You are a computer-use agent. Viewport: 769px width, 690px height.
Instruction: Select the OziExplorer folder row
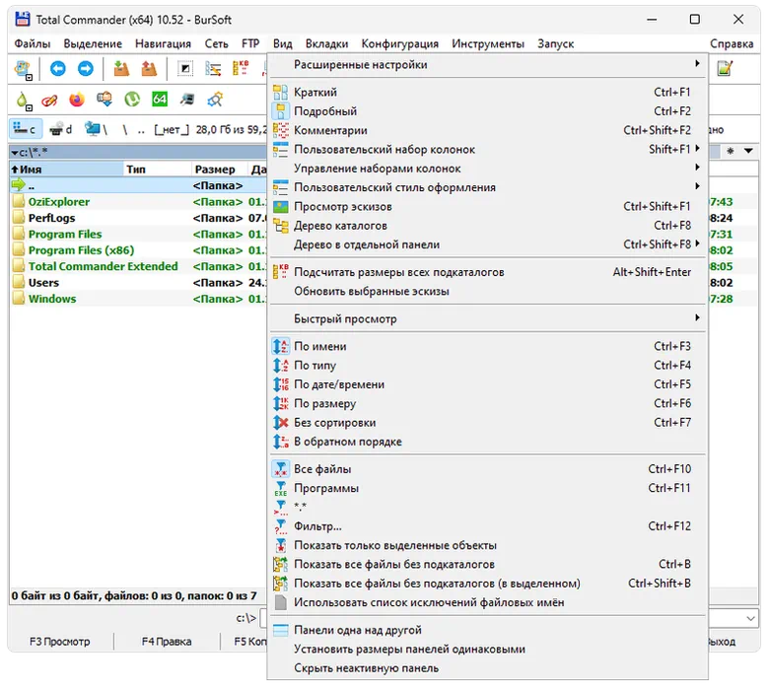138,202
